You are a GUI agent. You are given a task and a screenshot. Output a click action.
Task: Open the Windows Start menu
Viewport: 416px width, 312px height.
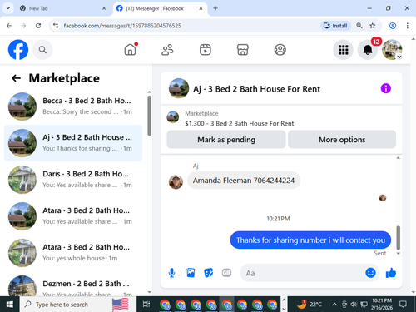(10, 305)
